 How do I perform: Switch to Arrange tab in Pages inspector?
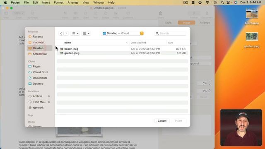click(205, 23)
